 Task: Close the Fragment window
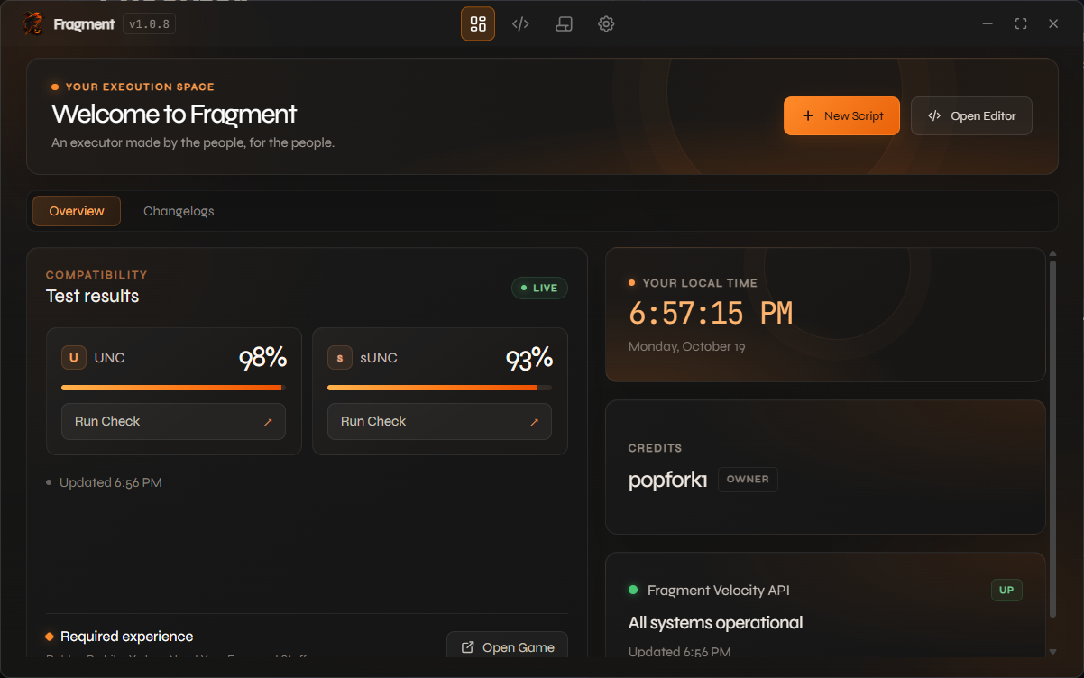pyautogui.click(x=1053, y=24)
